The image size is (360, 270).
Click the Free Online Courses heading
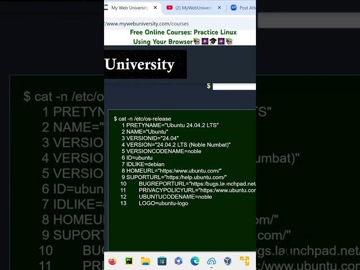[x=183, y=37]
